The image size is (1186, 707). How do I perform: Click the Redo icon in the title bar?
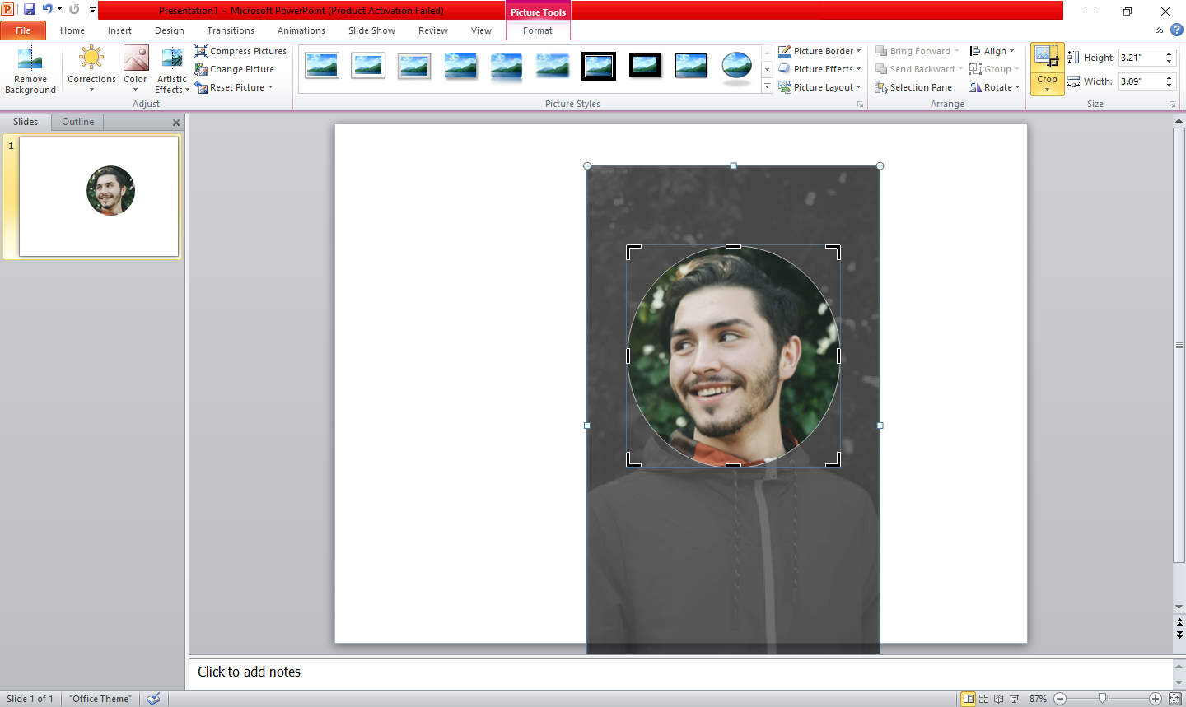[74, 10]
